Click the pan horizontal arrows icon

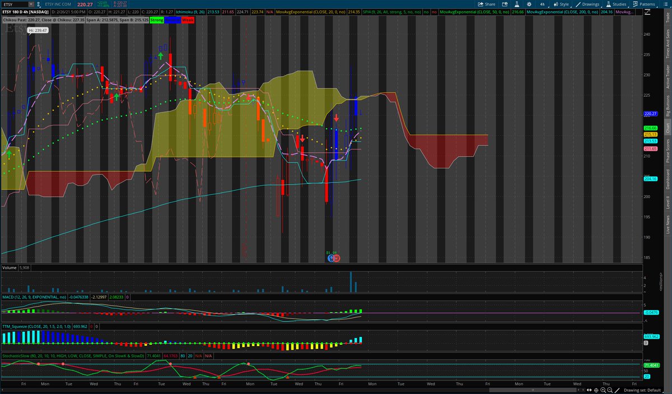(x=589, y=390)
